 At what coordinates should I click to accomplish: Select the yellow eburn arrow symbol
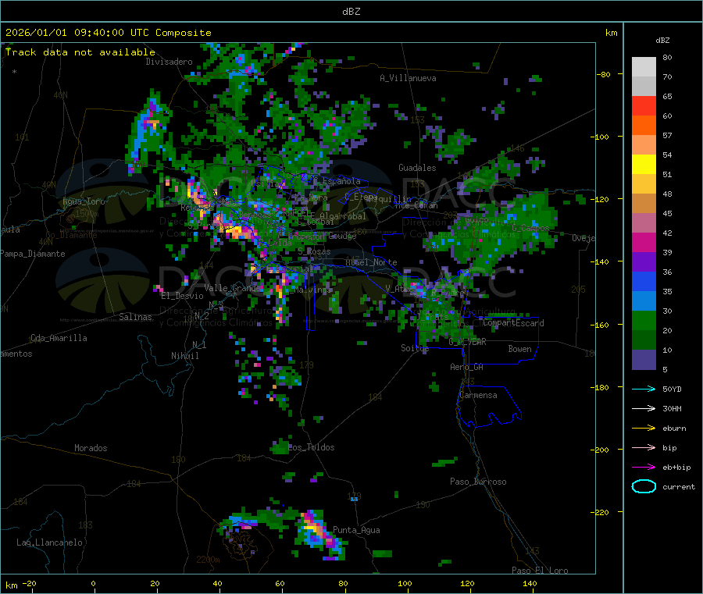point(644,428)
